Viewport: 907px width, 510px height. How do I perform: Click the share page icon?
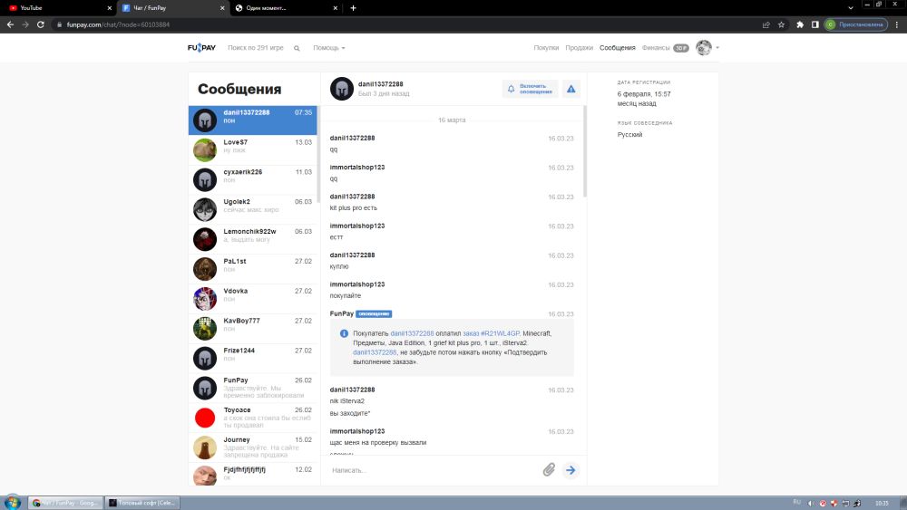pos(766,24)
